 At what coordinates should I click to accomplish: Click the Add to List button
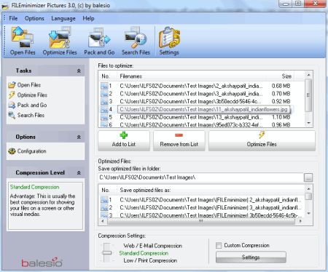124,140
